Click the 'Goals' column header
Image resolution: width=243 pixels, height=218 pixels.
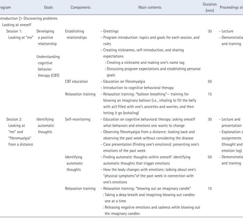(48, 7)
